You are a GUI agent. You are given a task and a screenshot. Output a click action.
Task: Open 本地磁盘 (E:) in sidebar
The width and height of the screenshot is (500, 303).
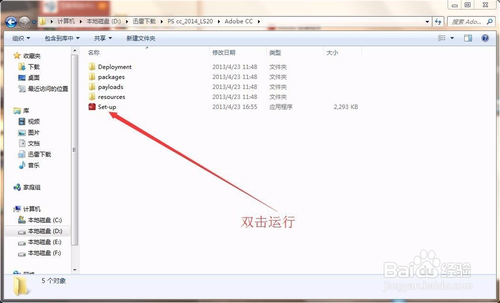tap(44, 242)
